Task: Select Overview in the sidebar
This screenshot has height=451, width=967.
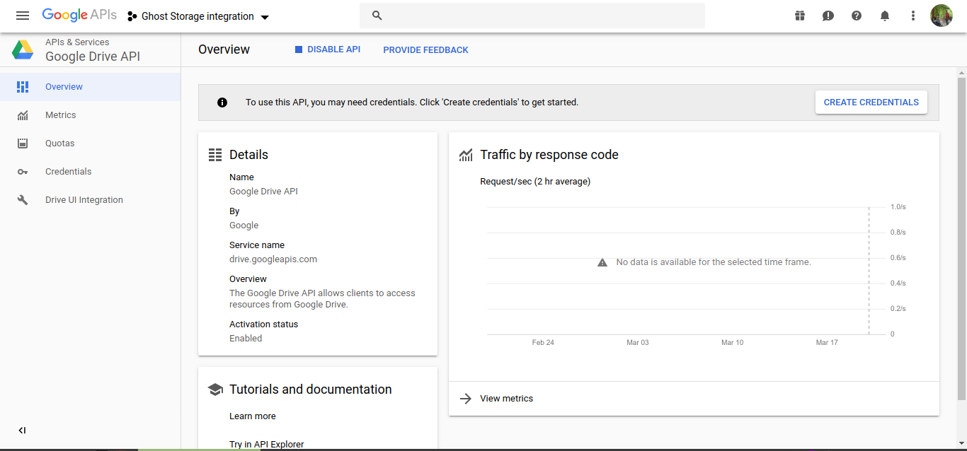Action: click(64, 87)
